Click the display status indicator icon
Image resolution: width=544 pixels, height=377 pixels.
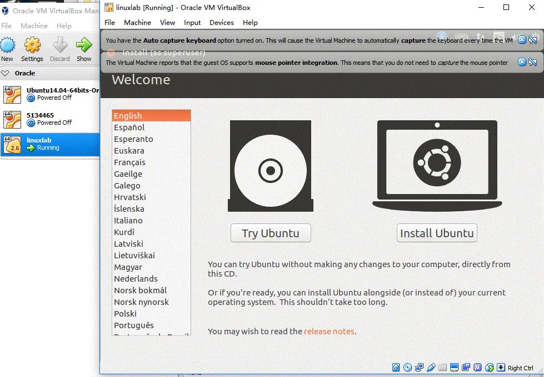(x=454, y=368)
